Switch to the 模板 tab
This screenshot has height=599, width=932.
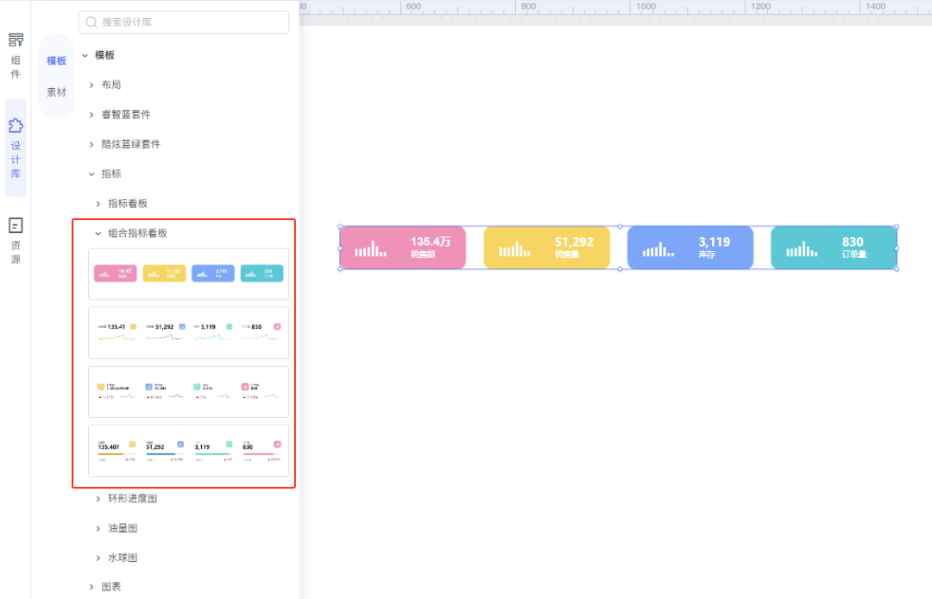click(x=56, y=60)
